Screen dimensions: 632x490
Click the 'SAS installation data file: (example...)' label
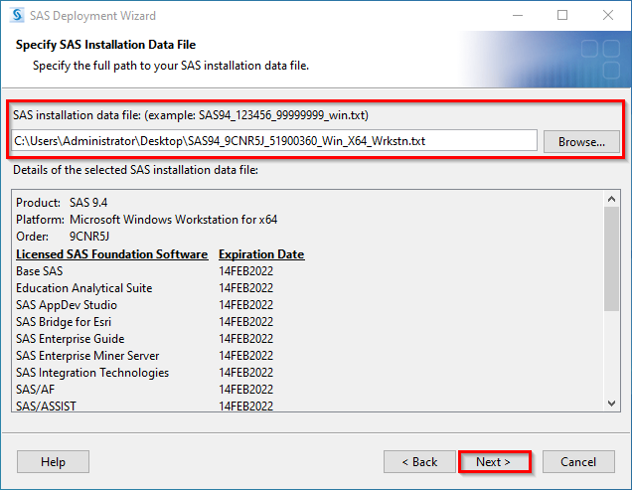click(191, 115)
